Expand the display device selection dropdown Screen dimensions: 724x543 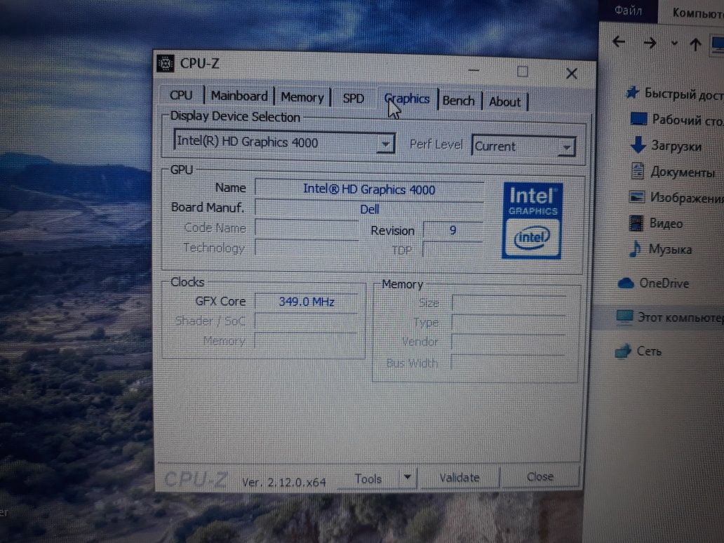pos(385,144)
